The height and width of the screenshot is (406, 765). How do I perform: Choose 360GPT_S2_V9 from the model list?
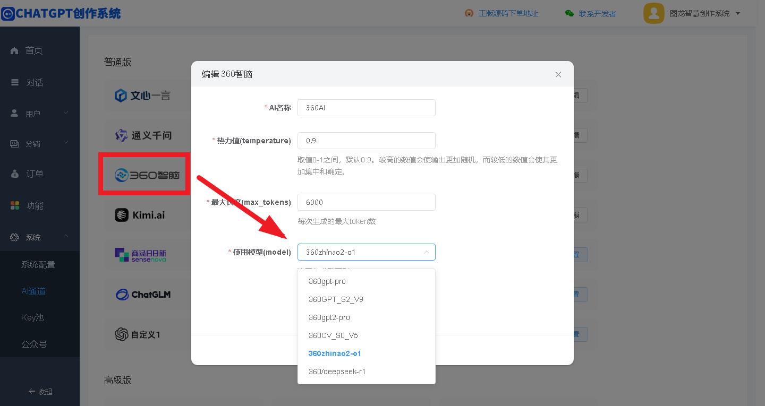tap(367, 299)
